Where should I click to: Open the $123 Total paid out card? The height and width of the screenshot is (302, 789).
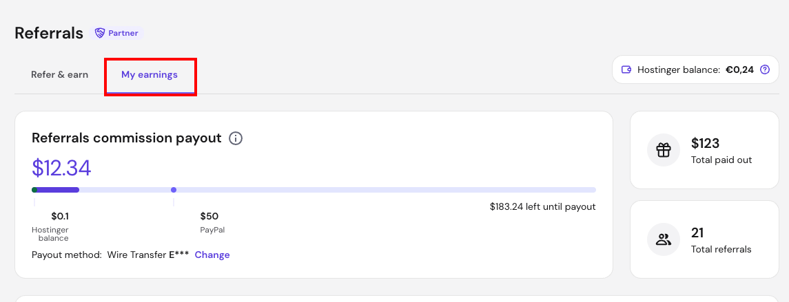[x=704, y=150]
